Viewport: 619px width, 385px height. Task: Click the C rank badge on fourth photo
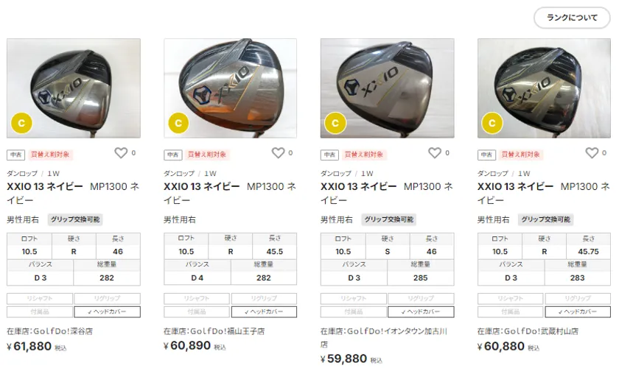(x=492, y=124)
